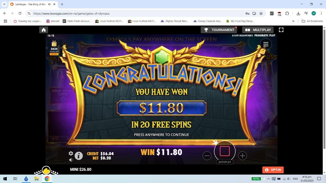The height and width of the screenshot is (183, 326).
Task: Open File Explorer from the taskbar
Action: (36, 179)
